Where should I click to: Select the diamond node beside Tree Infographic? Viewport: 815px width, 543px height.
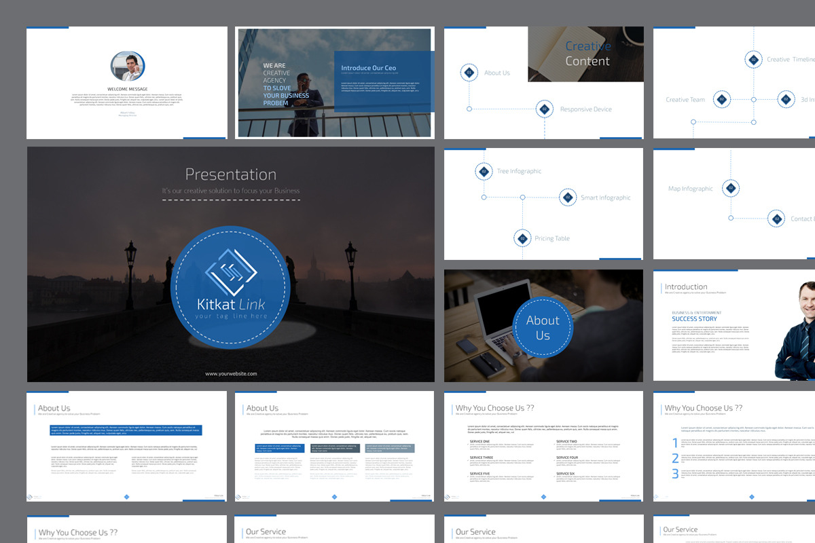[x=484, y=171]
